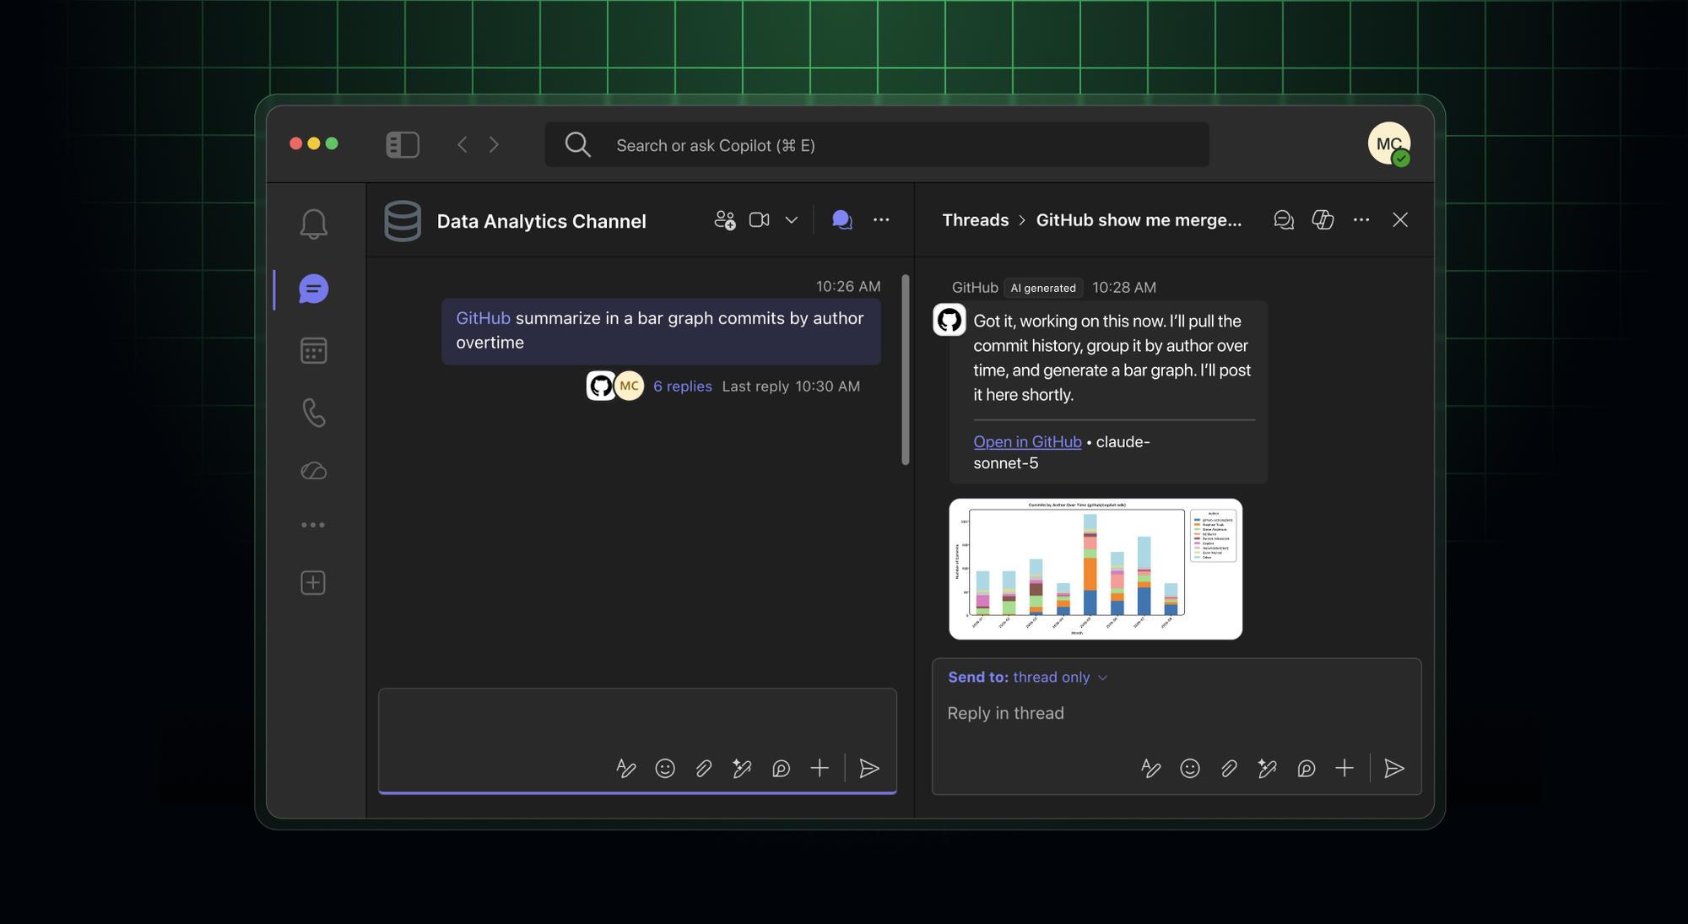The image size is (1688, 924).
Task: Open format options in thread reply box
Action: tap(1150, 768)
